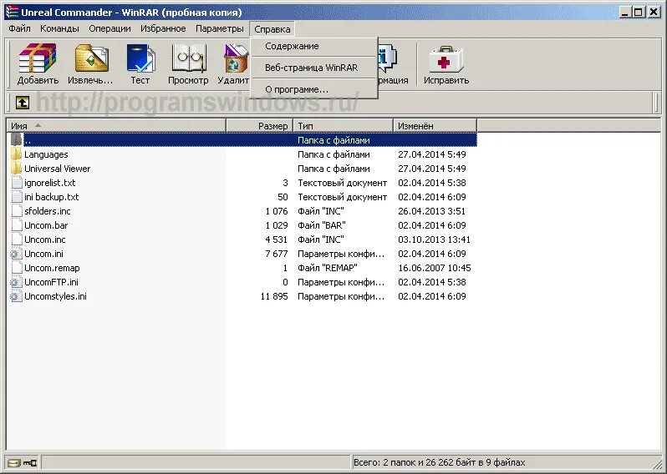Click the disk icon in status bar
667x474 pixels.
(x=14, y=462)
